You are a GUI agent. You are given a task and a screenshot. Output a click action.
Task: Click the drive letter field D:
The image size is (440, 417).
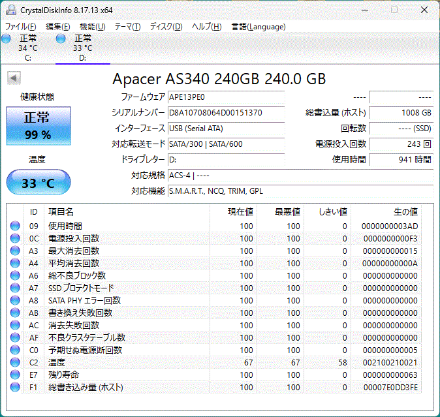[x=226, y=160]
